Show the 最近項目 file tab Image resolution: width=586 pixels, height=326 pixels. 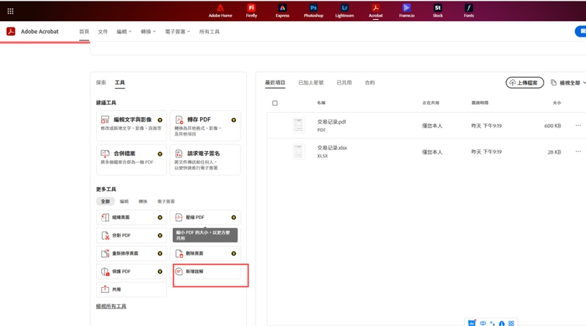(275, 83)
